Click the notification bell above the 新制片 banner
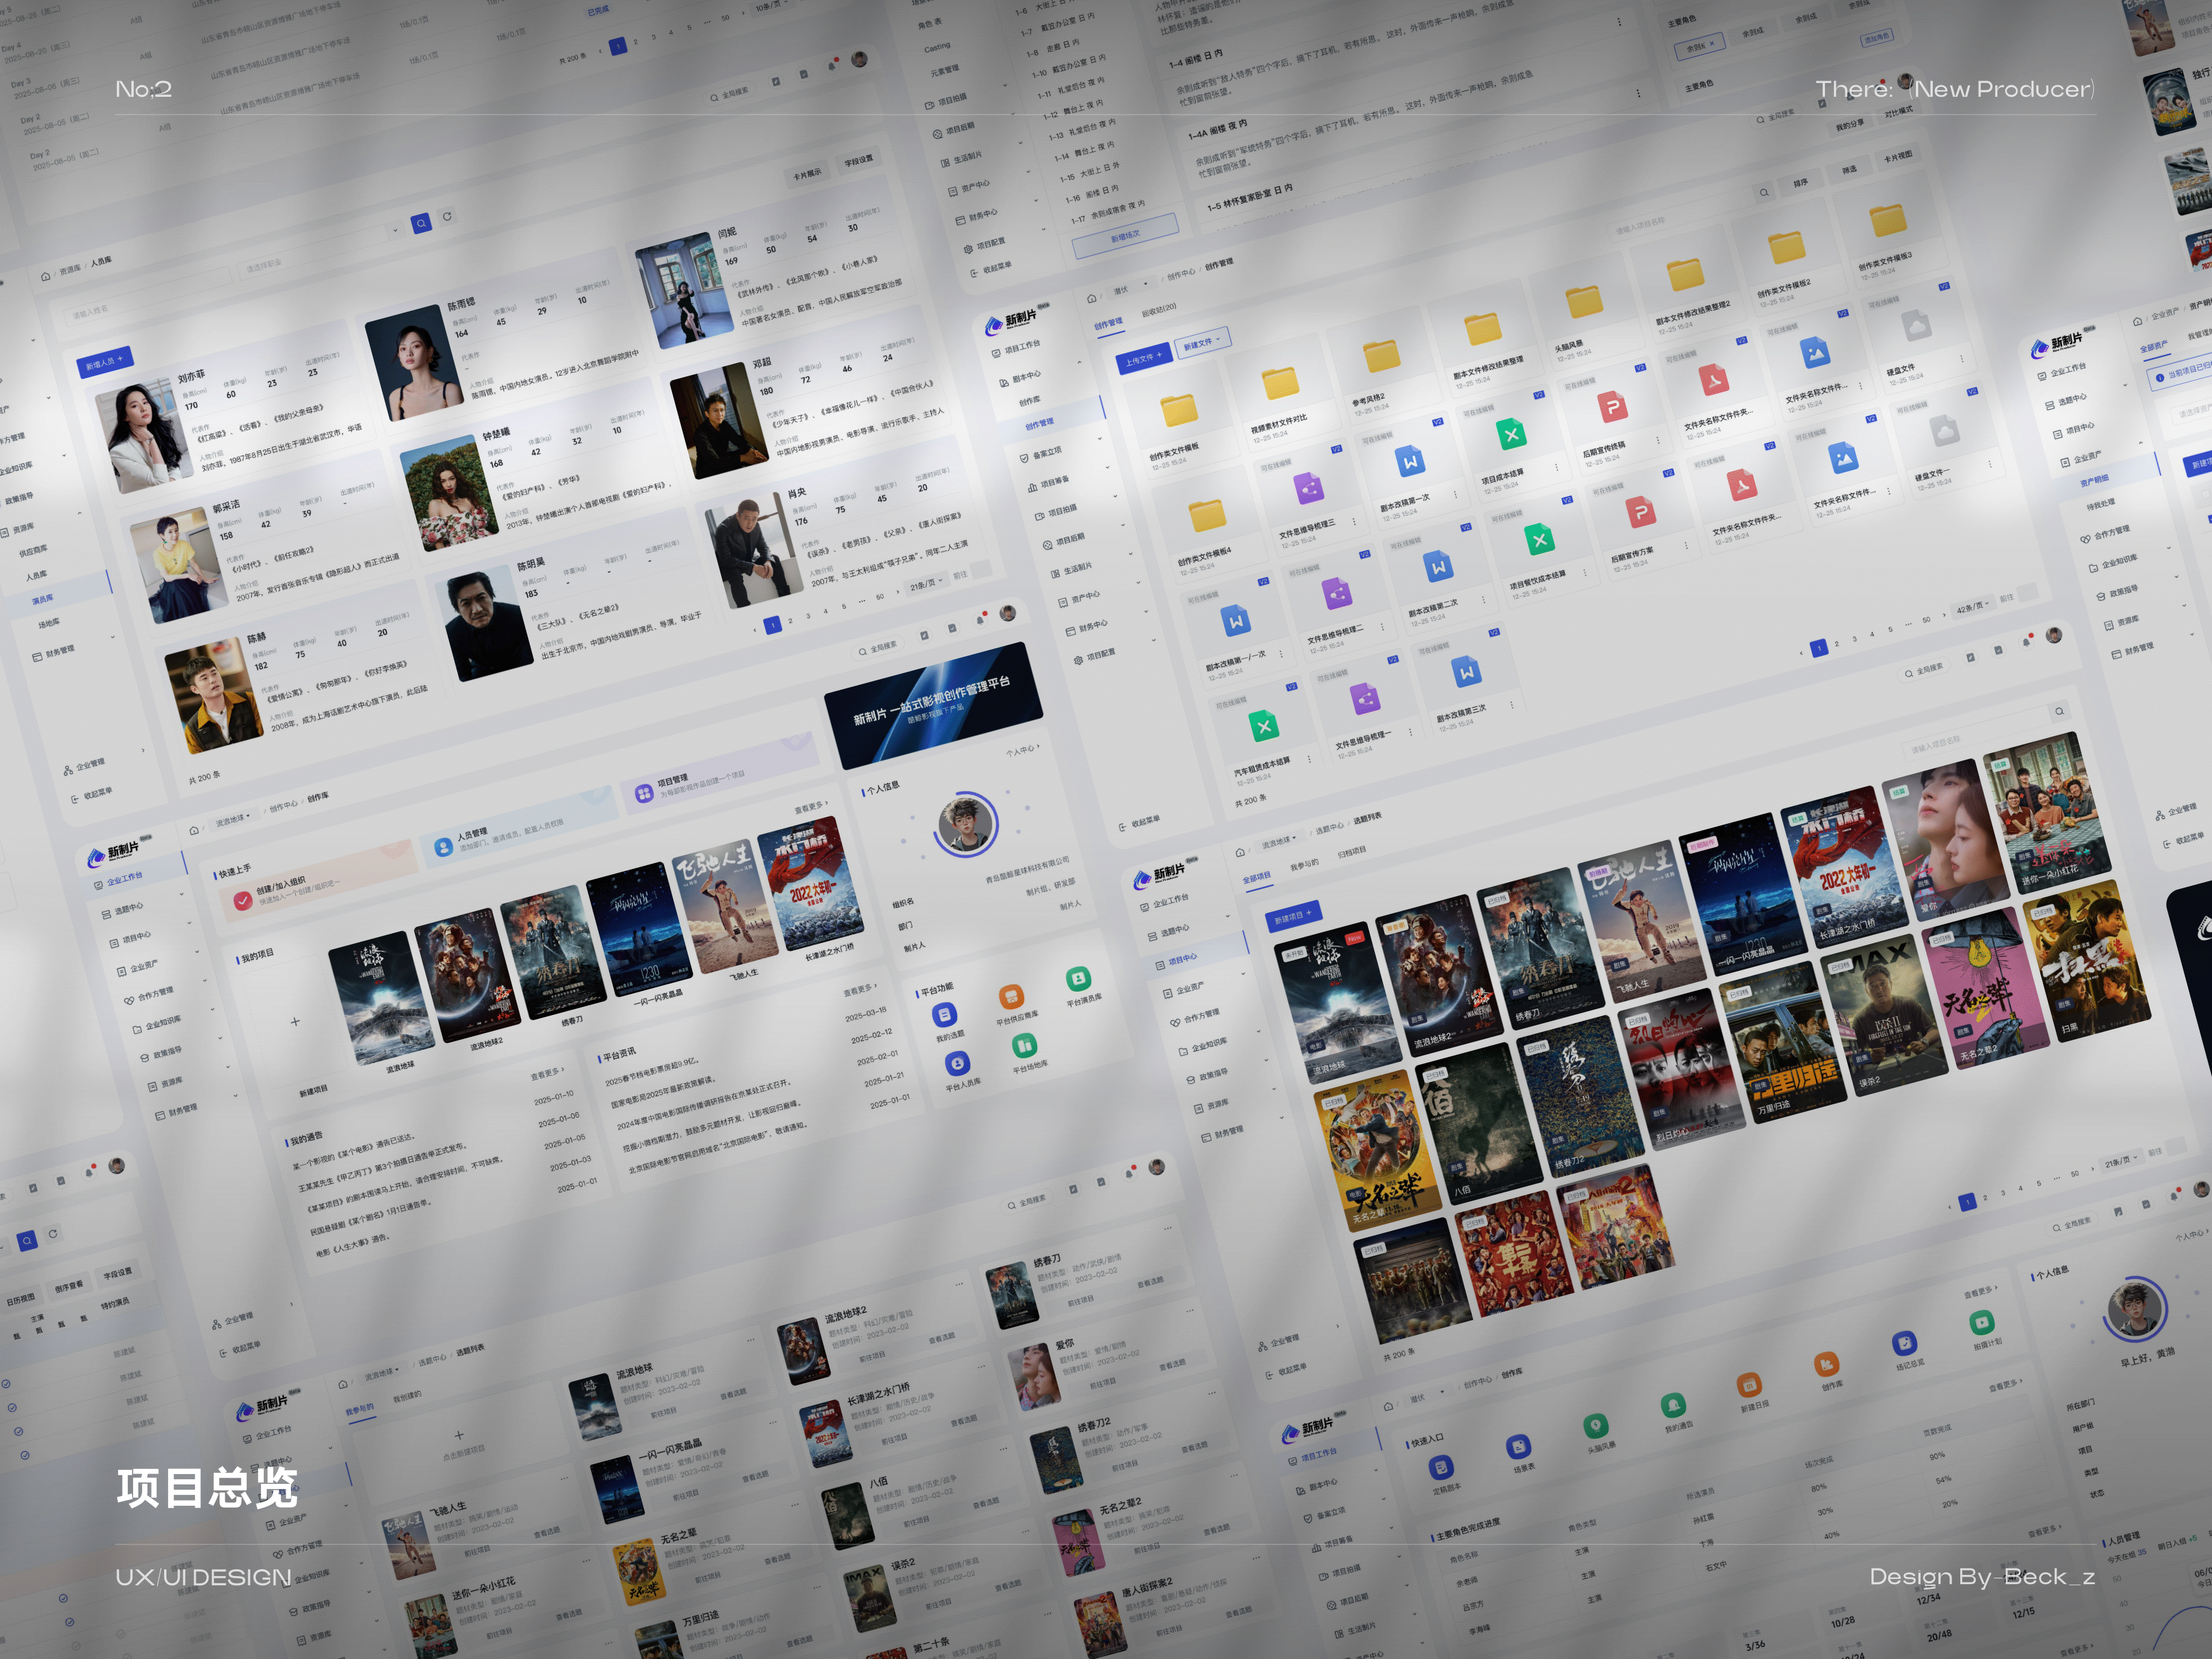Viewport: 2212px width, 1659px height. tap(980, 620)
